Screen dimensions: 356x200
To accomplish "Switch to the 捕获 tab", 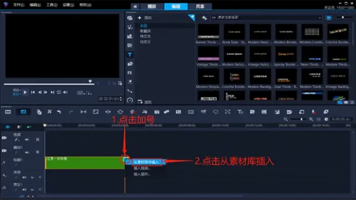I will pyautogui.click(x=152, y=6).
